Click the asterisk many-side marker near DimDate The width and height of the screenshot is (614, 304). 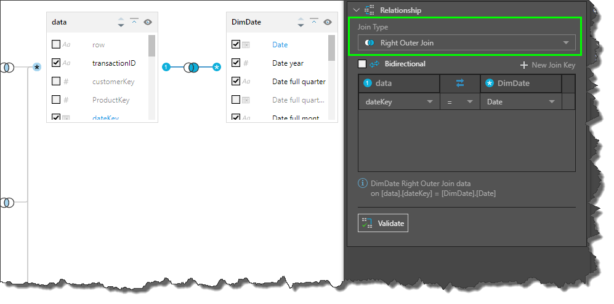point(217,67)
